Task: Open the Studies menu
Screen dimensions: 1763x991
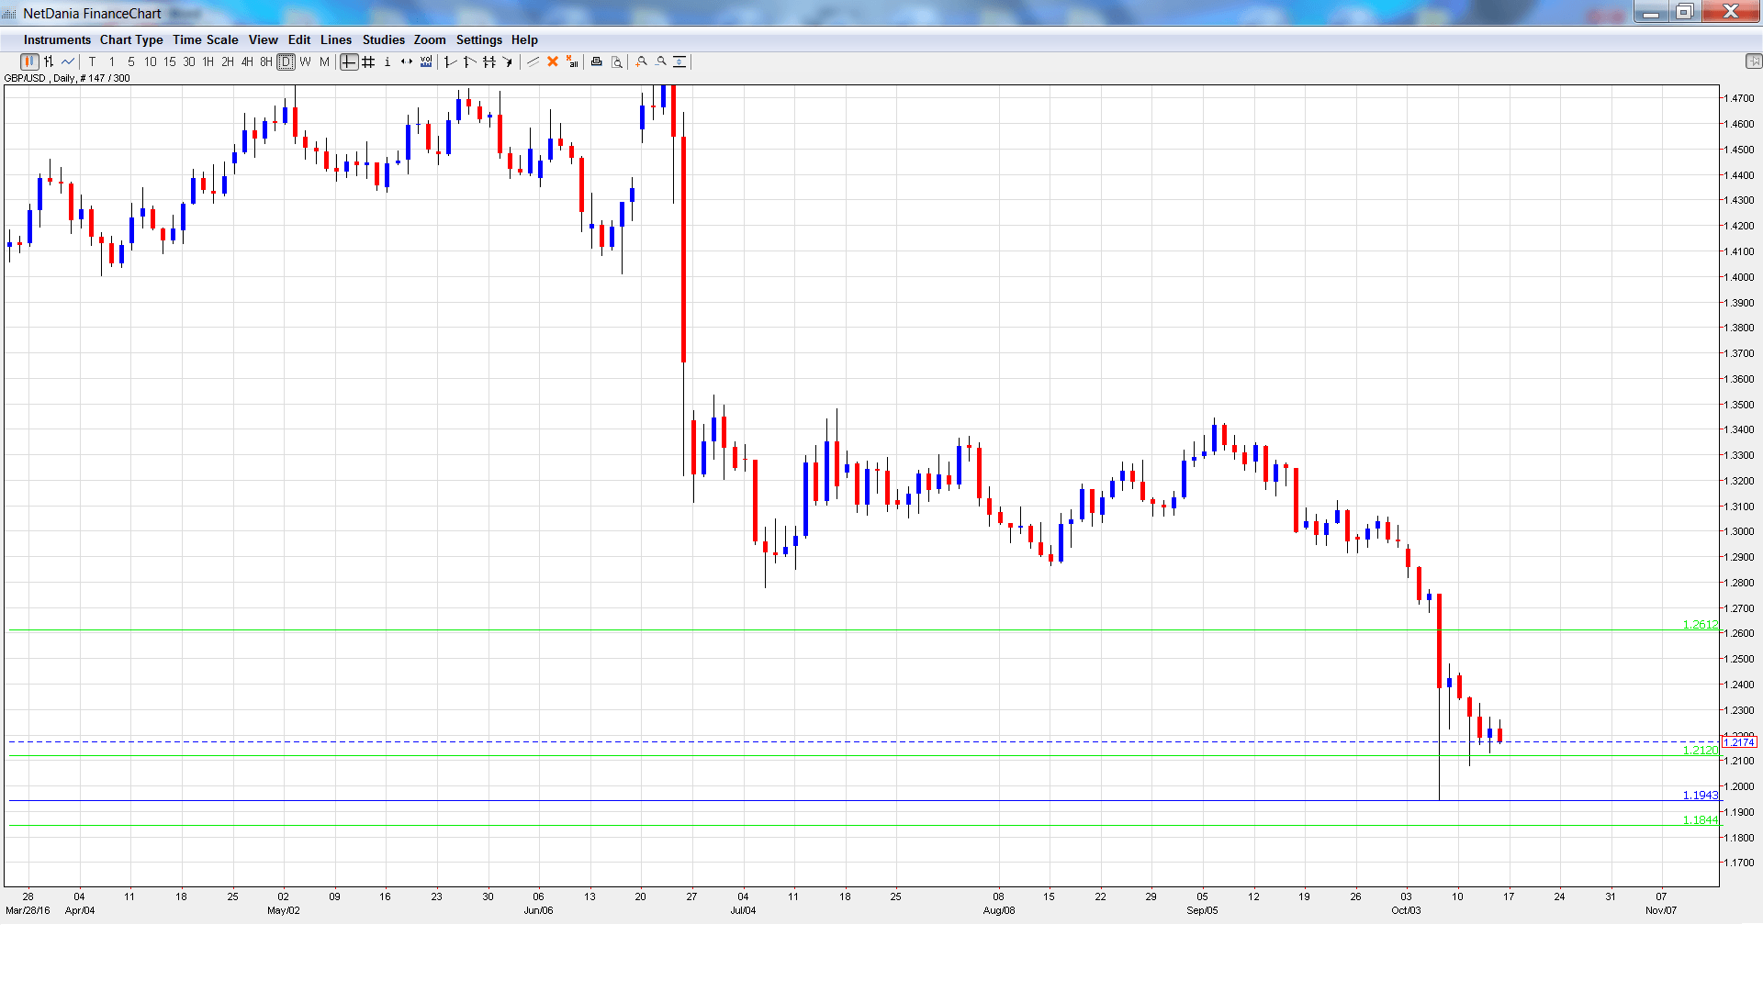Action: click(383, 39)
